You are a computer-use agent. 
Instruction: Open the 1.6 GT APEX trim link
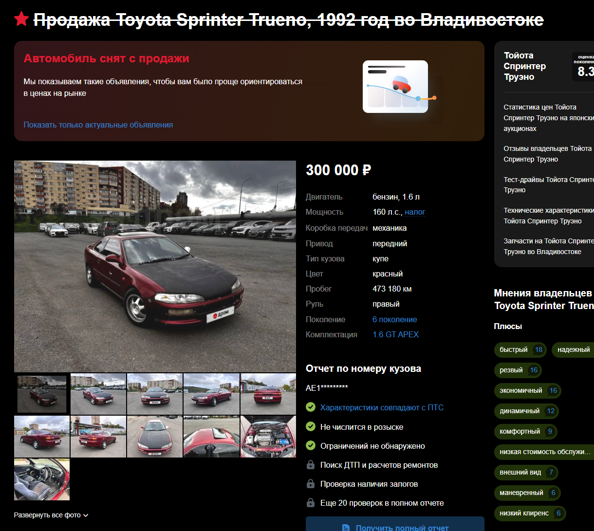click(x=395, y=335)
